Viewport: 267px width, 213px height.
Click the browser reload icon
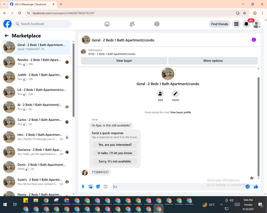[x=20, y=13]
